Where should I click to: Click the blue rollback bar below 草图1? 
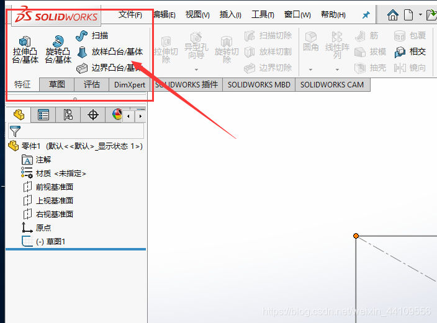76,249
